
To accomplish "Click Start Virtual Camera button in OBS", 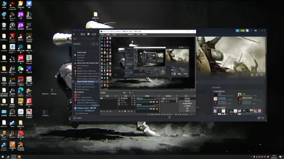I will pyautogui.click(x=187, y=104).
